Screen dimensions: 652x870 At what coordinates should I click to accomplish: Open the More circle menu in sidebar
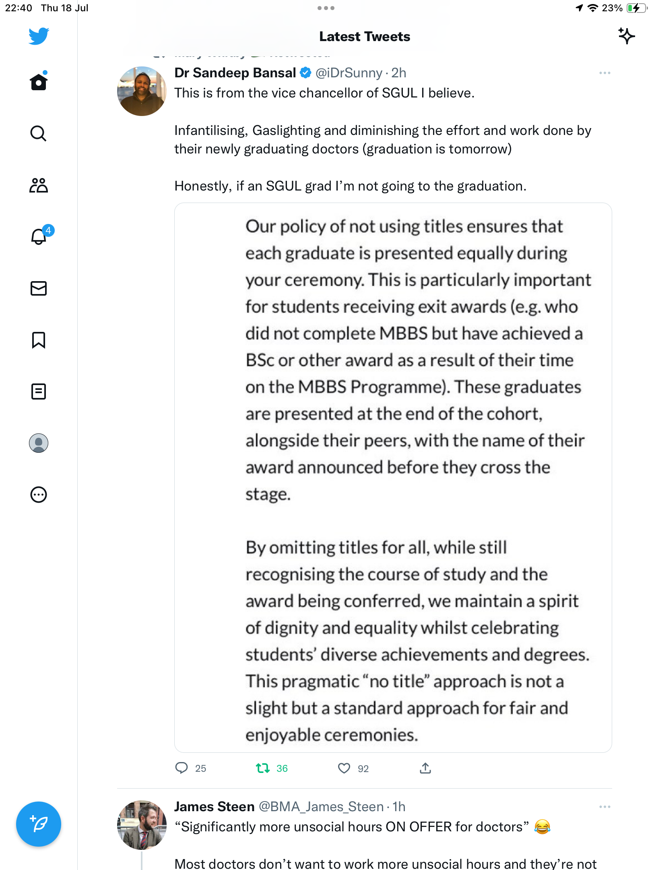[39, 495]
